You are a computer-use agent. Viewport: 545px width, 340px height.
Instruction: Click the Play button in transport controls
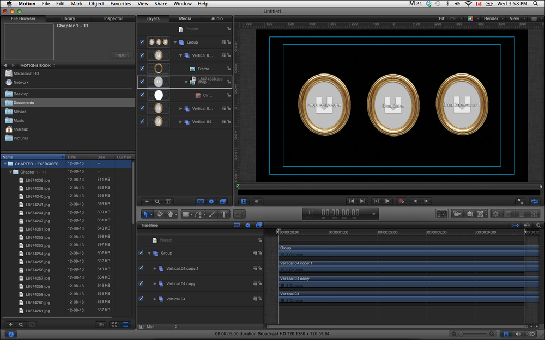tap(387, 201)
